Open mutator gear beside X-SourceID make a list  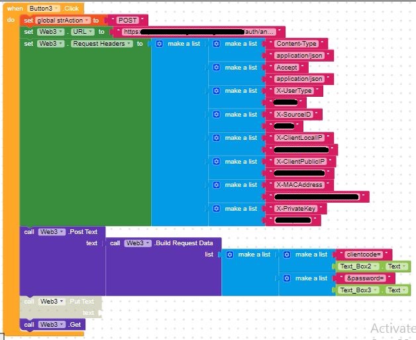click(x=217, y=115)
